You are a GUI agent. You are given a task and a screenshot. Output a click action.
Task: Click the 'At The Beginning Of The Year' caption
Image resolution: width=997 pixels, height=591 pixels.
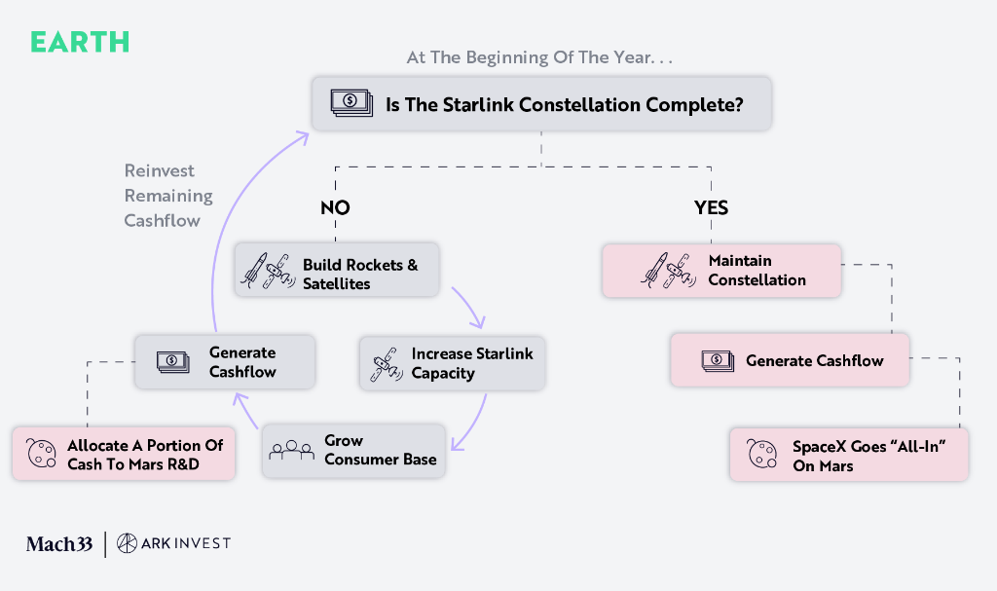point(540,58)
